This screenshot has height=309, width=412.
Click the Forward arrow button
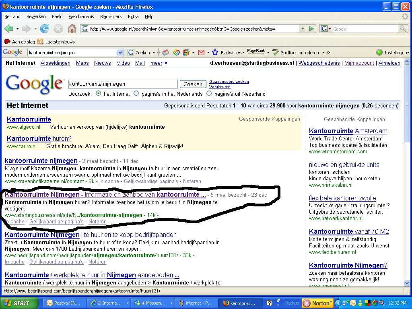coord(26,29)
